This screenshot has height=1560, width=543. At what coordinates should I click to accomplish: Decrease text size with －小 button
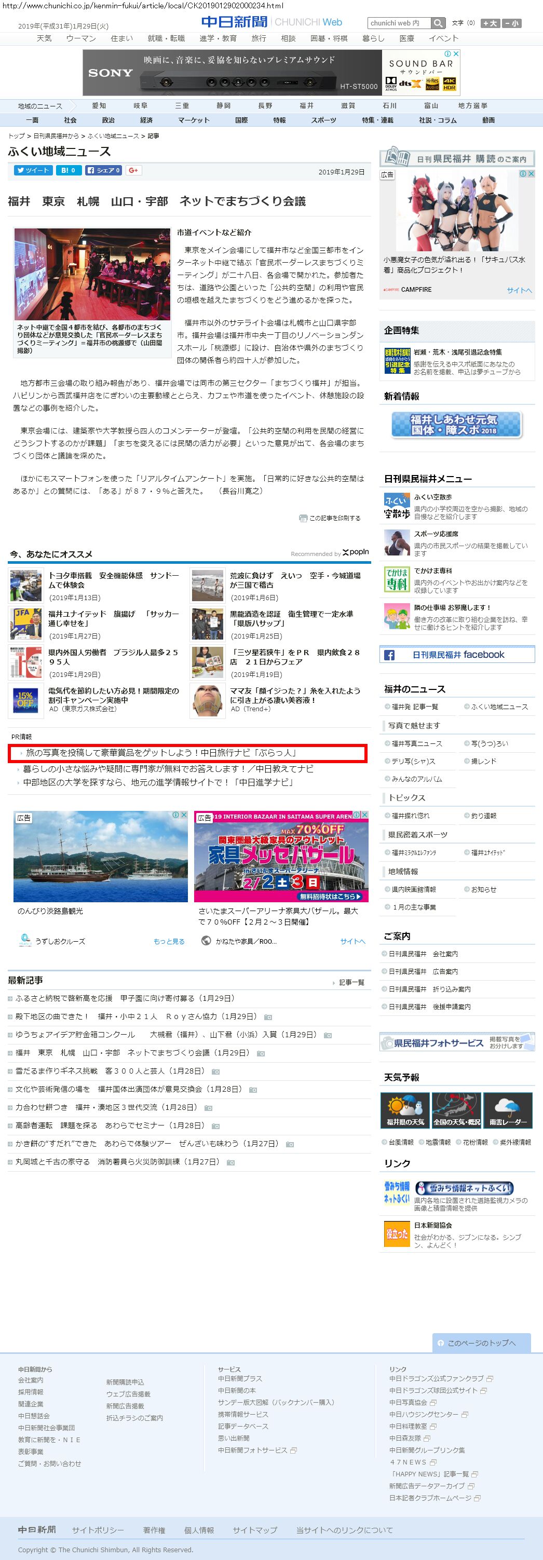[x=511, y=23]
